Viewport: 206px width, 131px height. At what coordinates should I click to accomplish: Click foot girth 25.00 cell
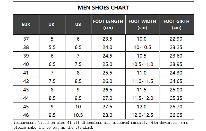point(176,90)
